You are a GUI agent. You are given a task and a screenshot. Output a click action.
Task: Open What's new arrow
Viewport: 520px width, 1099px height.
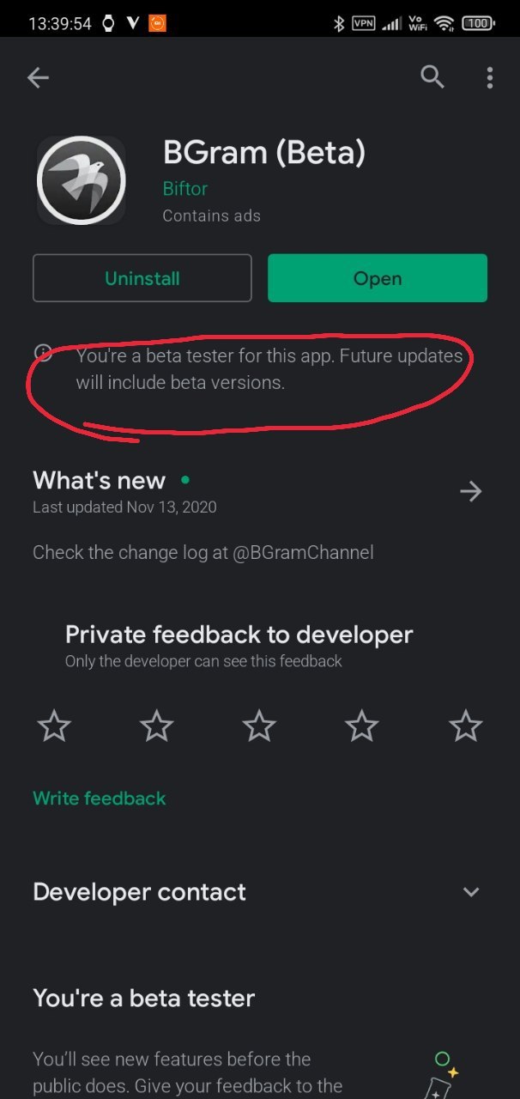click(x=470, y=491)
